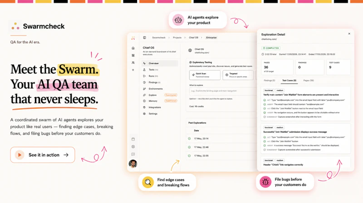This screenshot has height=203, width=363.
Task: Click the Past Explorations heading
Action: 197,123
